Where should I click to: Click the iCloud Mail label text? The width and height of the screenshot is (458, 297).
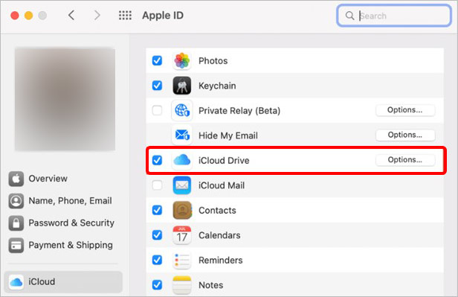coord(222,185)
